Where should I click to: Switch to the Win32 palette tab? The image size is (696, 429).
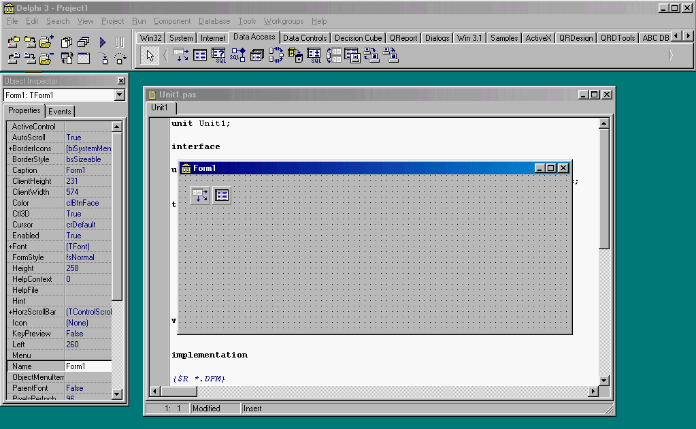[x=150, y=38]
